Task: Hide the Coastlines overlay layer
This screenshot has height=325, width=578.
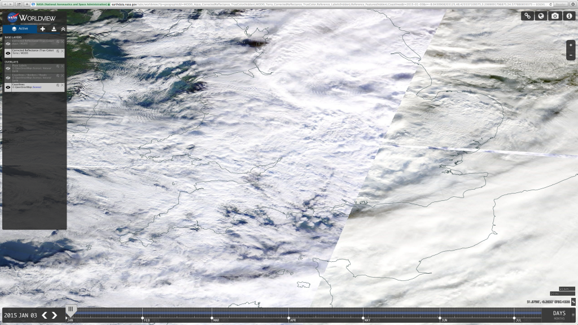Action: click(x=8, y=87)
